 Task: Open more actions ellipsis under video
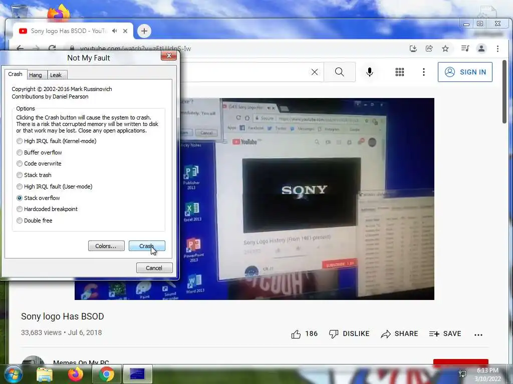tap(478, 334)
